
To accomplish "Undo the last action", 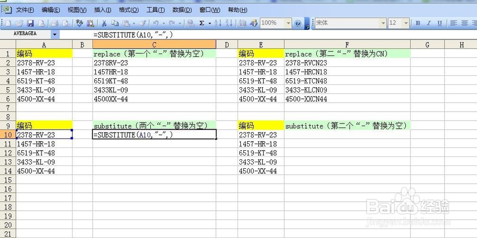I will click(156, 23).
